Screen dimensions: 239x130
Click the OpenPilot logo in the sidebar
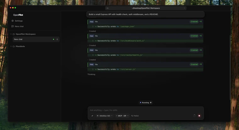tap(18, 15)
